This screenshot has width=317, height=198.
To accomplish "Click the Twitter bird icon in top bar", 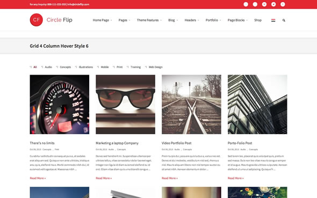I will 273,4.
